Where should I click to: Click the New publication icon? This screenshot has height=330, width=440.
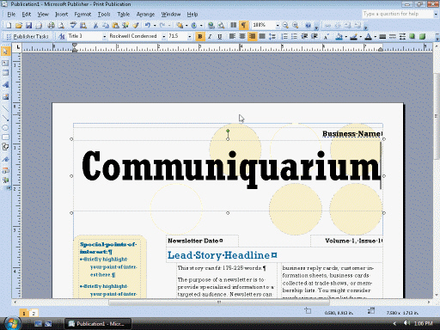coord(9,26)
